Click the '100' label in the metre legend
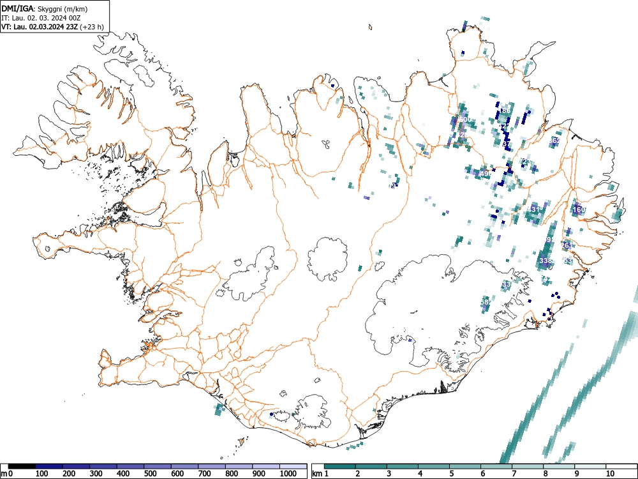 pos(42,474)
